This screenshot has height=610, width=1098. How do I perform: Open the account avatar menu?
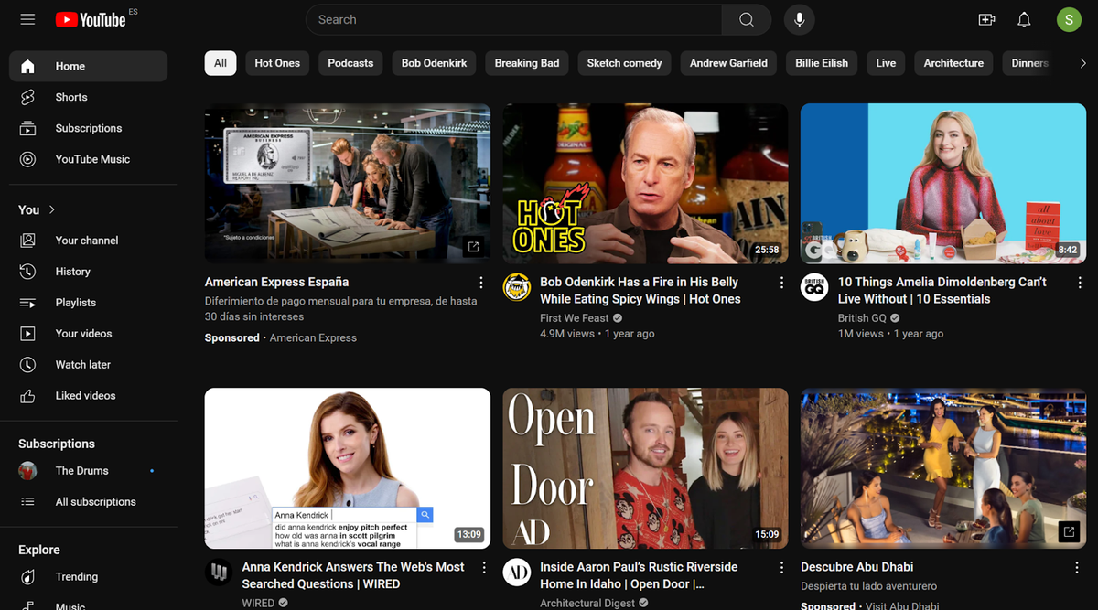click(1069, 19)
